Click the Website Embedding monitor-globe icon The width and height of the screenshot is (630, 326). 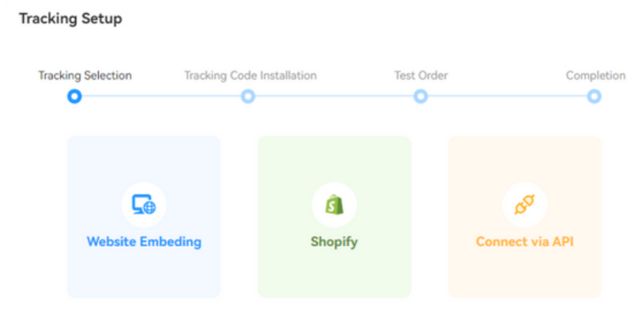pyautogui.click(x=143, y=204)
